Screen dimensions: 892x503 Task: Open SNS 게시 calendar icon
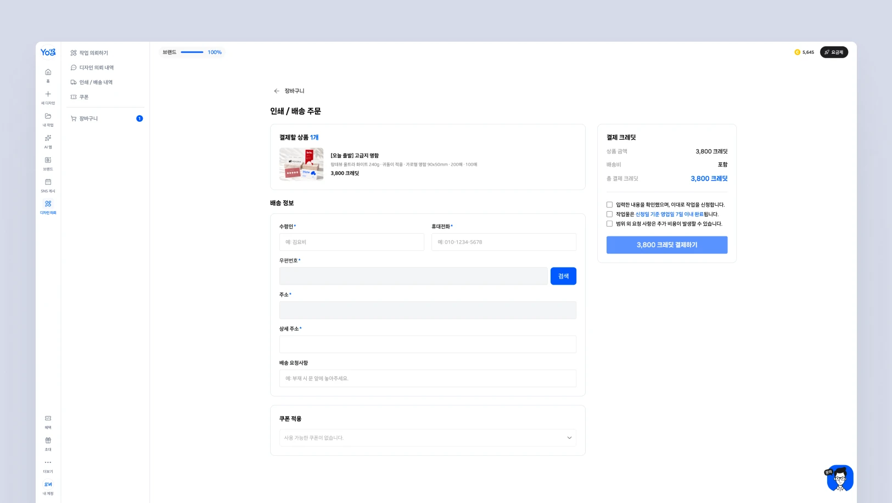[48, 182]
